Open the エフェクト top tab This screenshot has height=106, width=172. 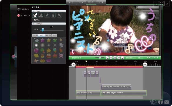[91, 2]
